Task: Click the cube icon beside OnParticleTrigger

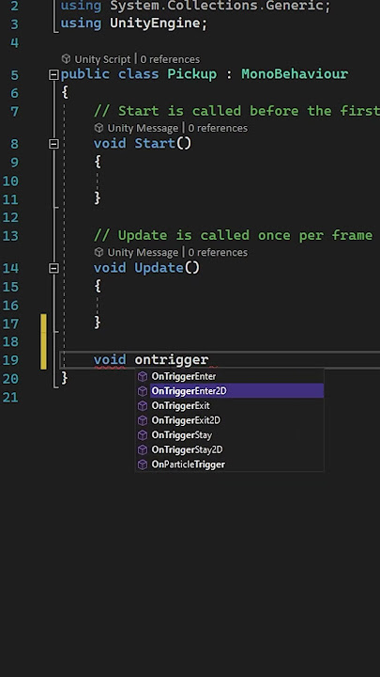Action: (143, 464)
